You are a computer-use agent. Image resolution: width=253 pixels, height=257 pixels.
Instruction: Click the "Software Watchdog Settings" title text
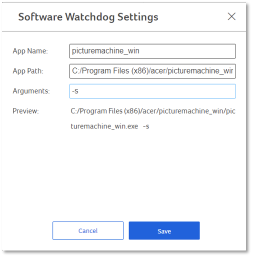[88, 17]
